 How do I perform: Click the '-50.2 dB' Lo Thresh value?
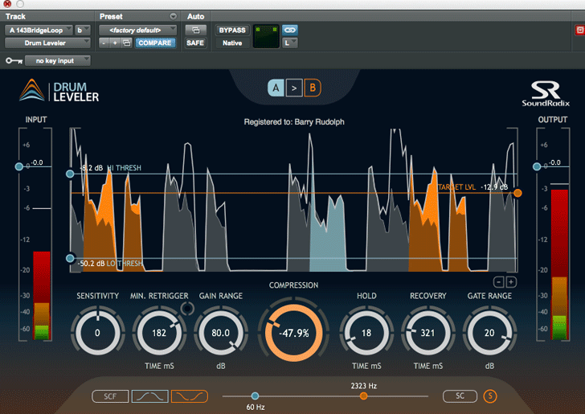coord(91,264)
